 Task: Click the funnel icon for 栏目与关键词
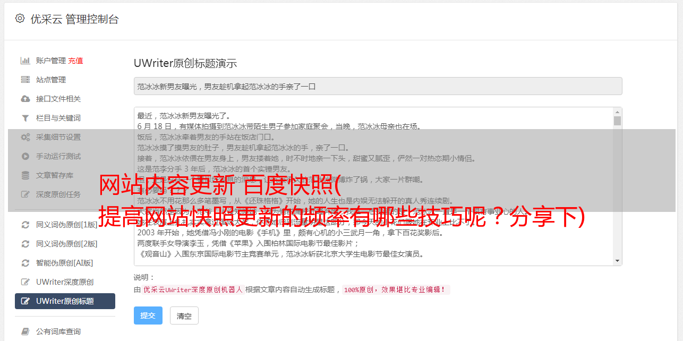(x=25, y=118)
